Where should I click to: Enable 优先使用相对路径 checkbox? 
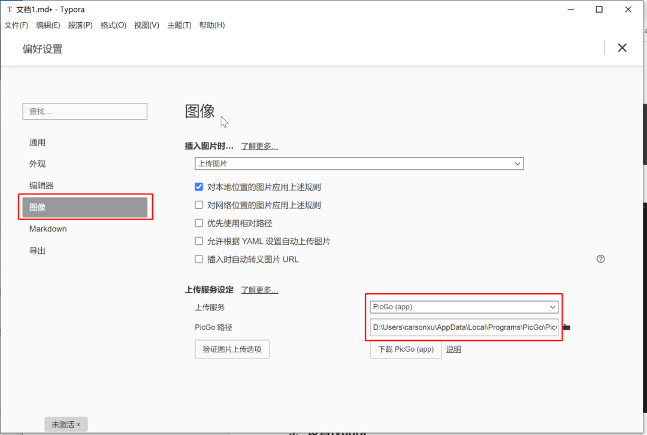(x=199, y=223)
